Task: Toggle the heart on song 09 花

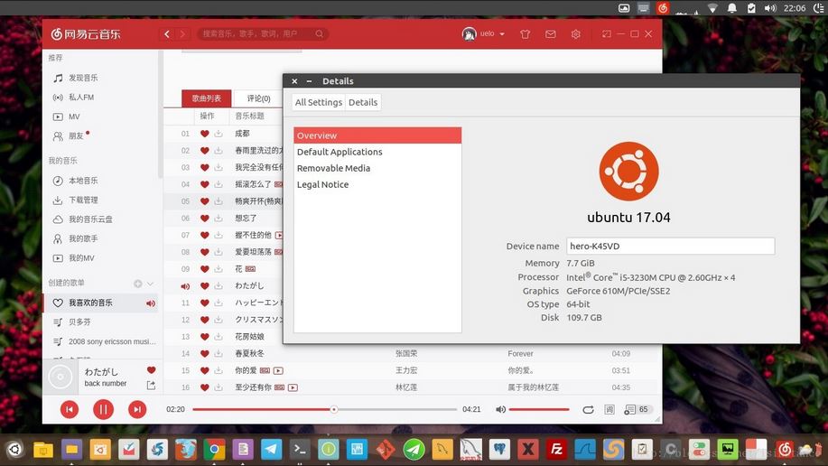Action: (204, 269)
